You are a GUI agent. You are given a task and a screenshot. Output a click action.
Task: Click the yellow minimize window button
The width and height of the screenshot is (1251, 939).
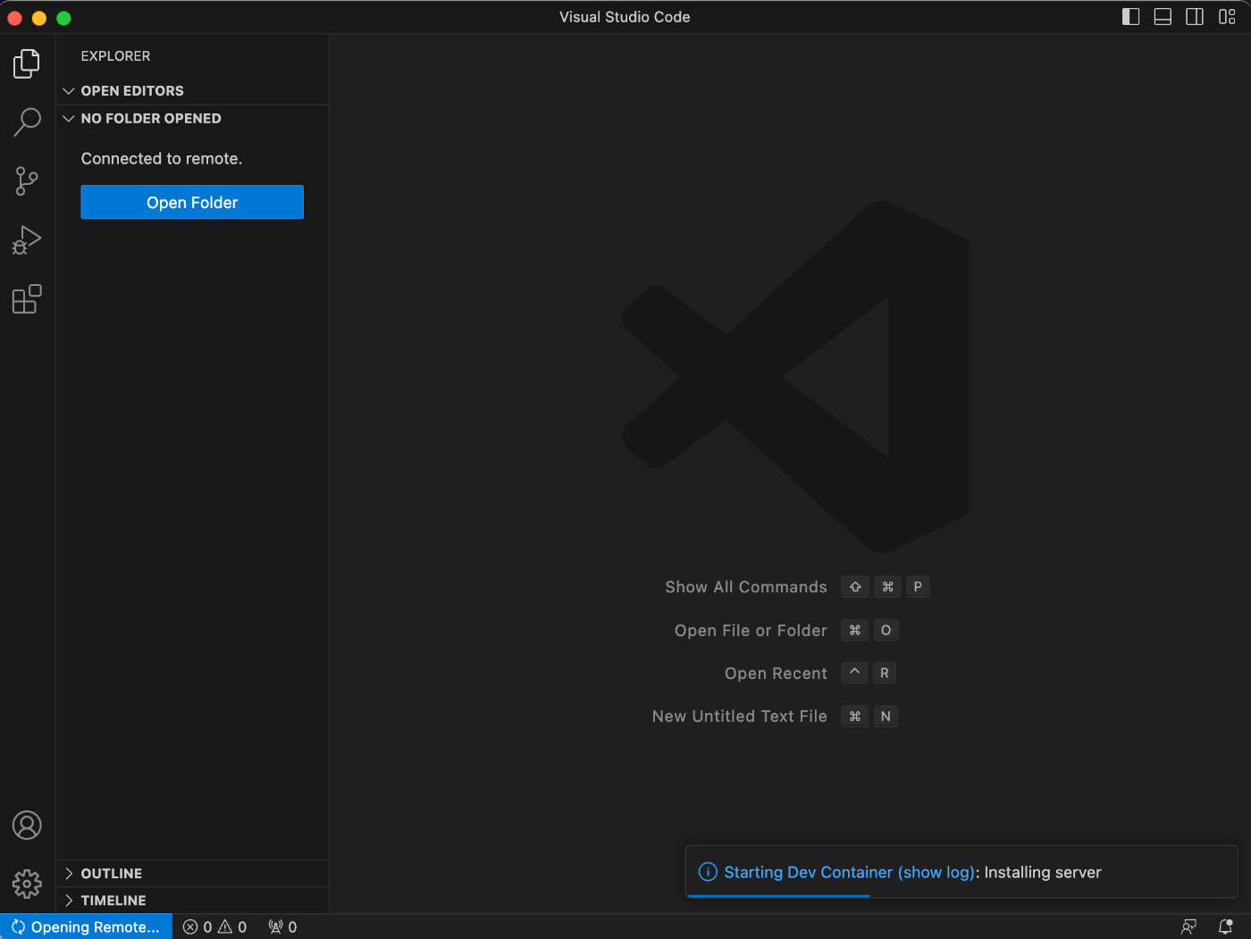[39, 18]
